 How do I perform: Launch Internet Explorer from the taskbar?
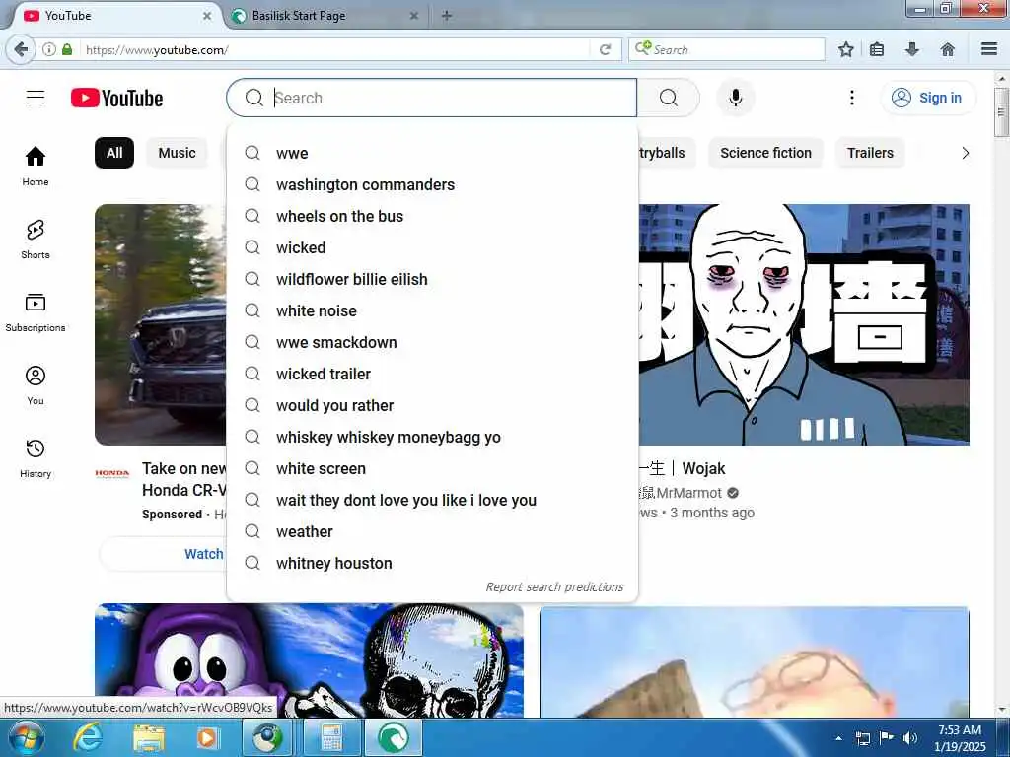tap(87, 737)
